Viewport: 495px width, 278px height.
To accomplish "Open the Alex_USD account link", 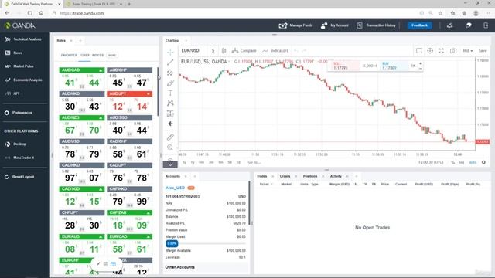I will [175, 188].
